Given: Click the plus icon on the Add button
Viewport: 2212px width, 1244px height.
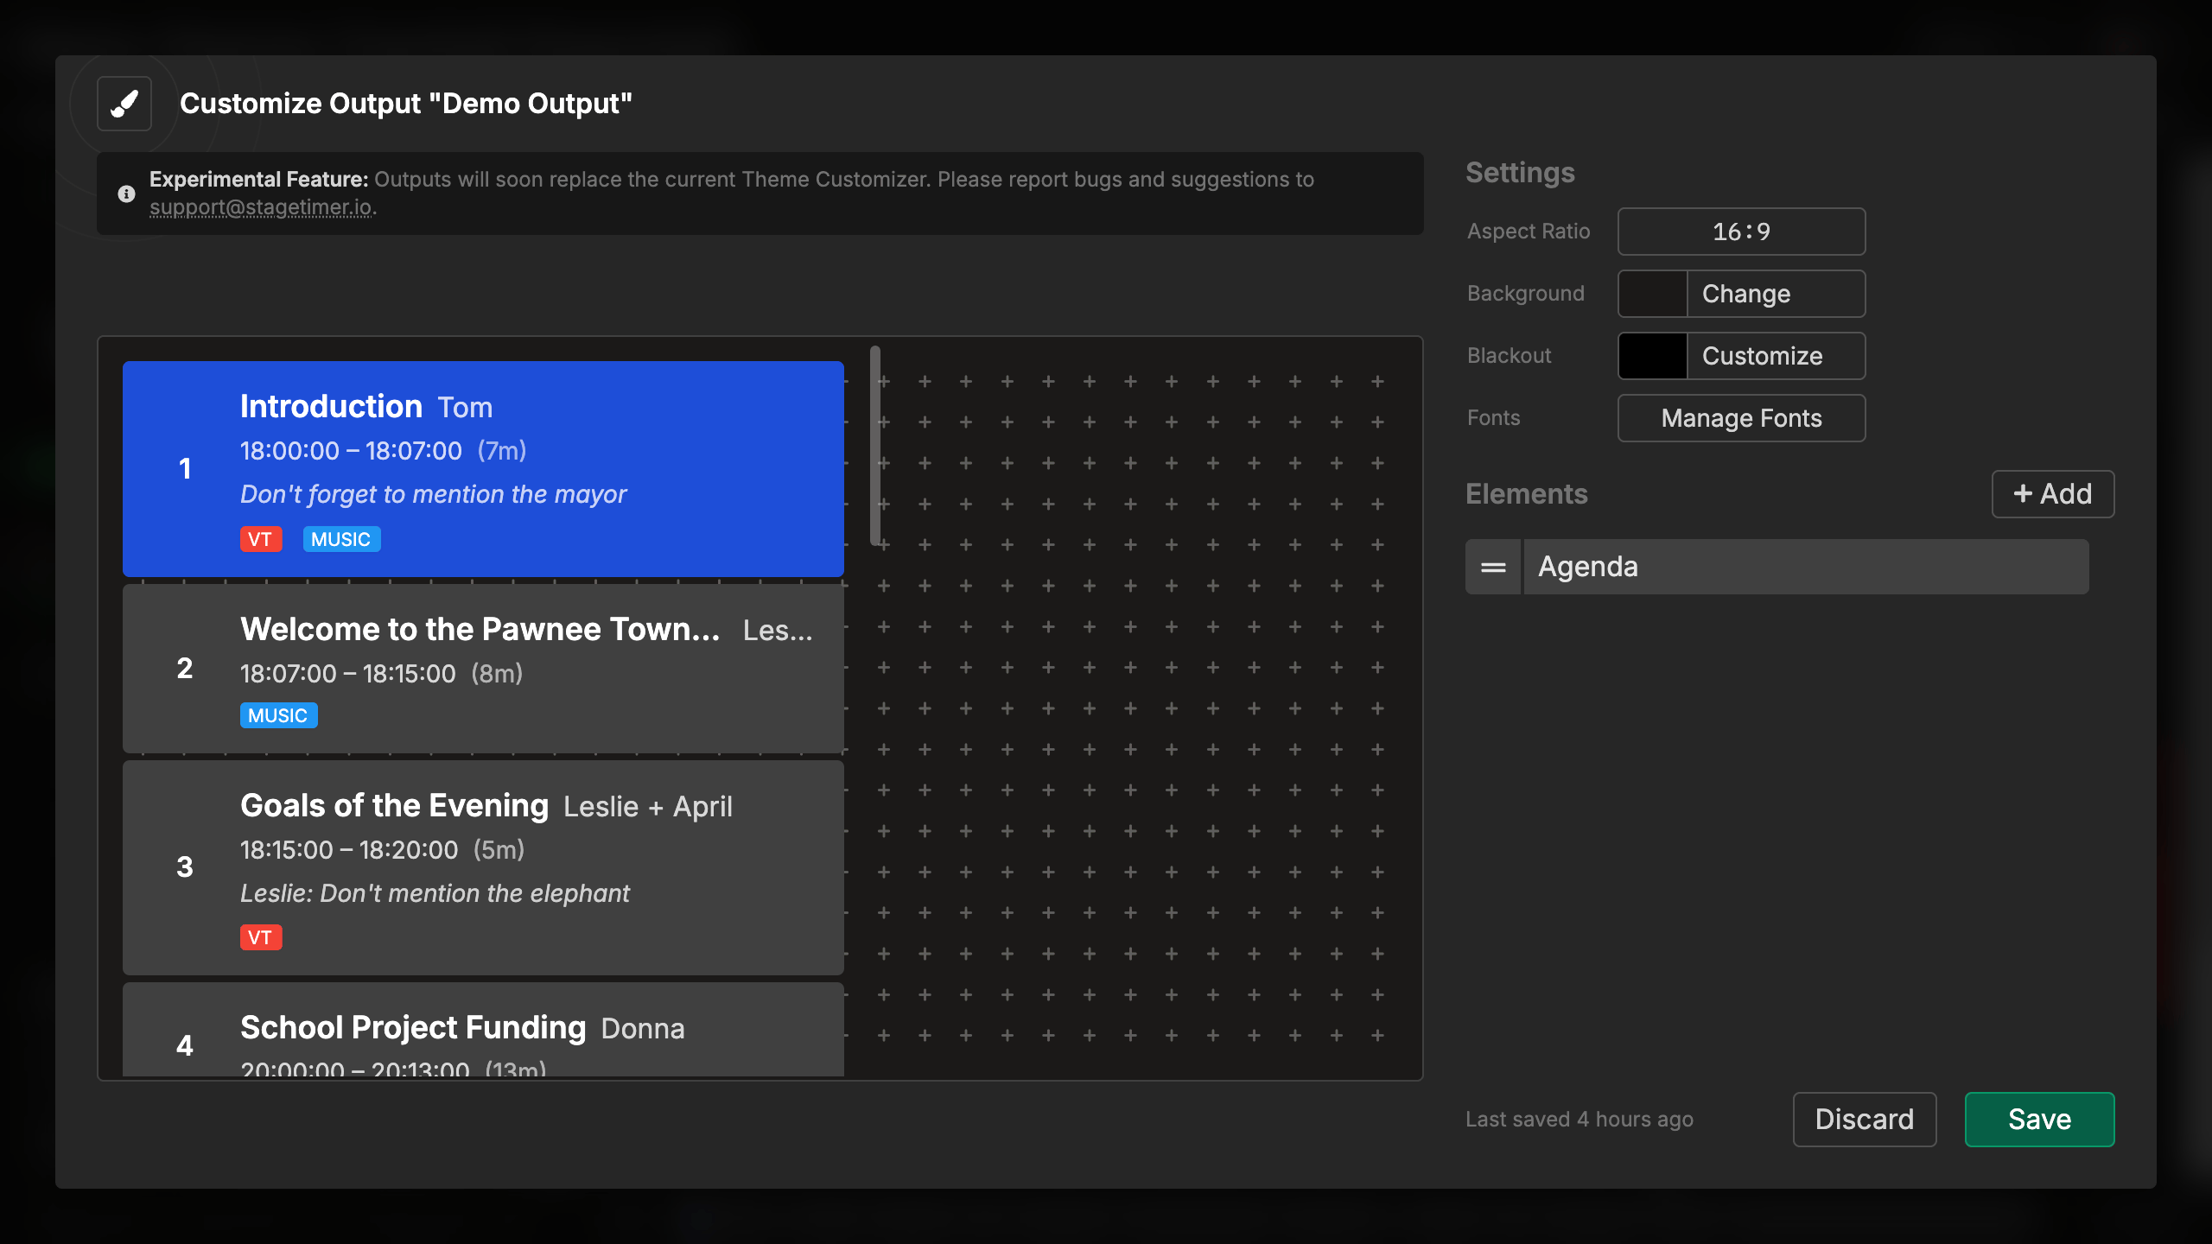Looking at the screenshot, I should point(2022,493).
